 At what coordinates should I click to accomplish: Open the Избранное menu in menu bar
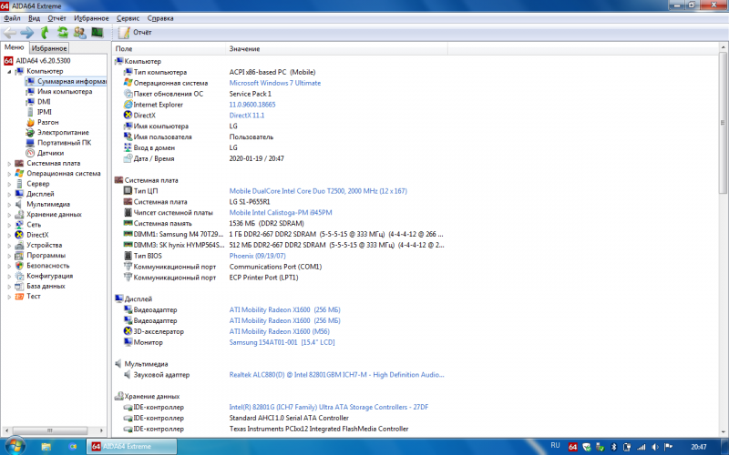[x=92, y=18]
